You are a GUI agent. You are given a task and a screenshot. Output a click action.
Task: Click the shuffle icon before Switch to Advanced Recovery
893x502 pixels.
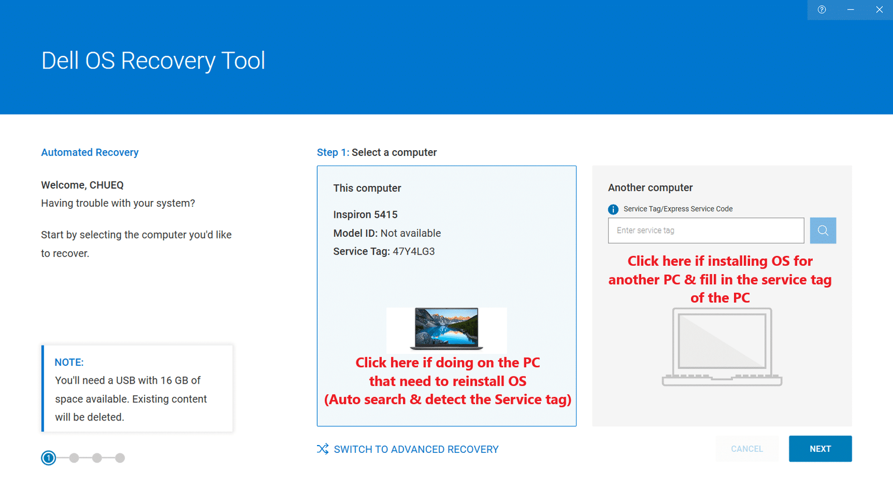pyautogui.click(x=323, y=449)
